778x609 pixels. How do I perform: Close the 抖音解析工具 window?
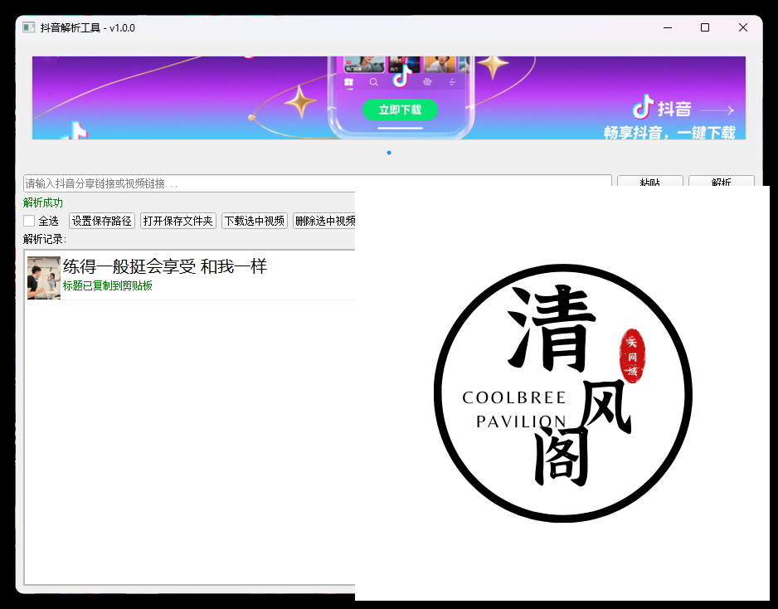tap(743, 27)
